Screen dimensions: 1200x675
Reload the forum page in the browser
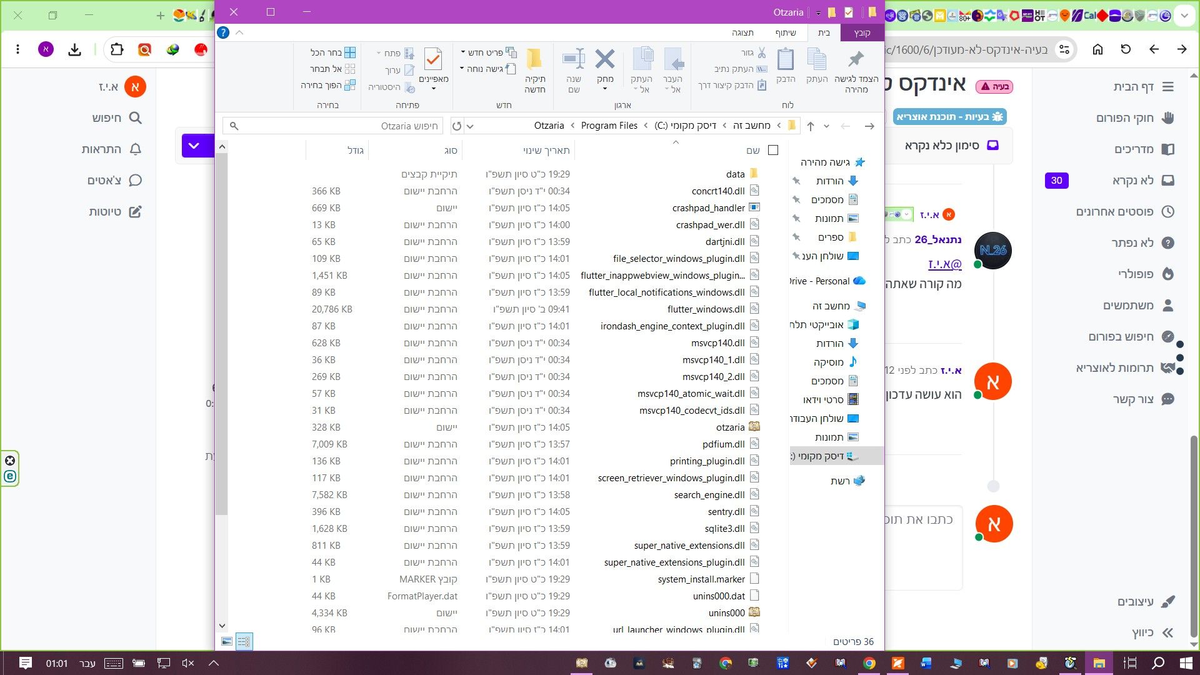tap(1126, 49)
